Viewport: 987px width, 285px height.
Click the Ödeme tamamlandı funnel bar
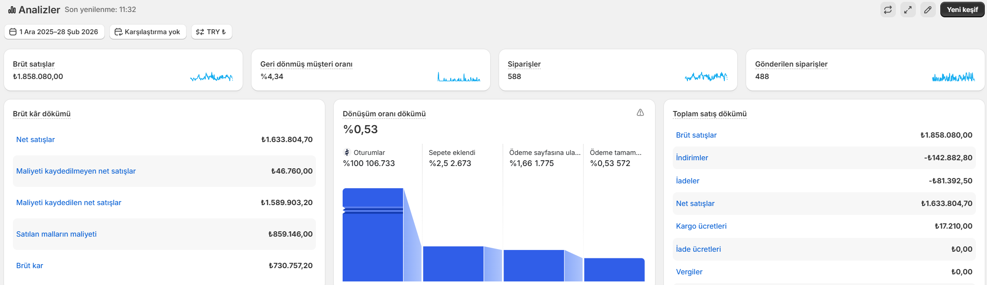click(614, 269)
